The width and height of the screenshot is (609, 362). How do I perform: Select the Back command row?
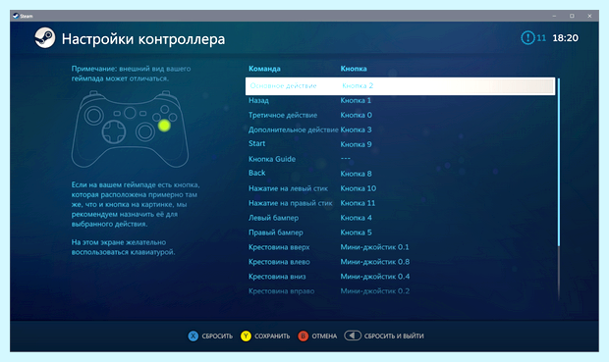click(400, 174)
